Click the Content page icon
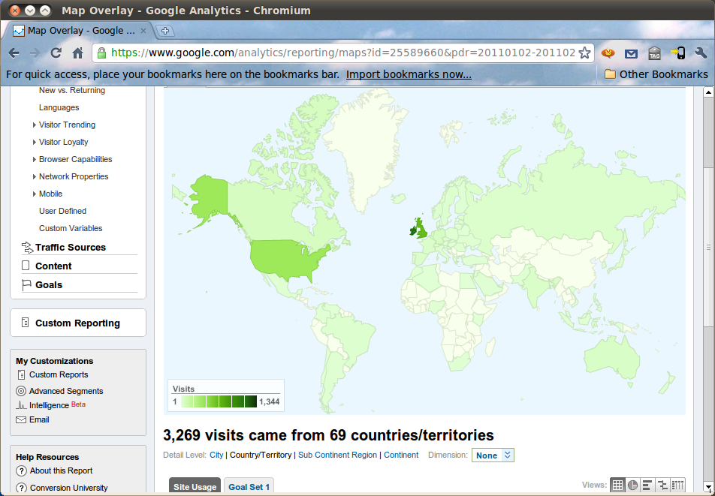715x496 pixels. (26, 266)
